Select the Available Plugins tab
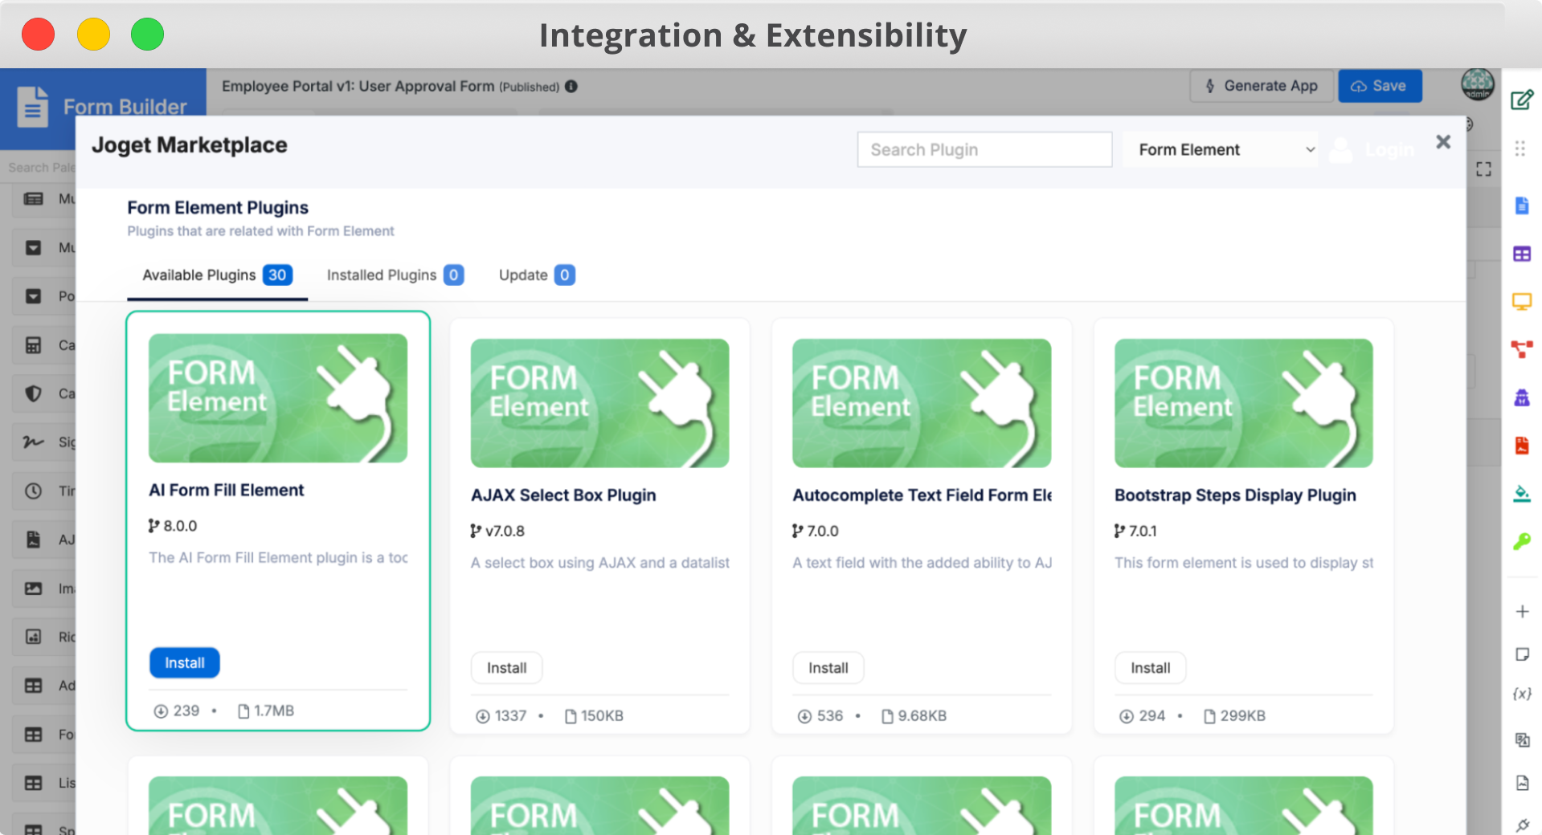Image resolution: width=1542 pixels, height=835 pixels. click(217, 275)
